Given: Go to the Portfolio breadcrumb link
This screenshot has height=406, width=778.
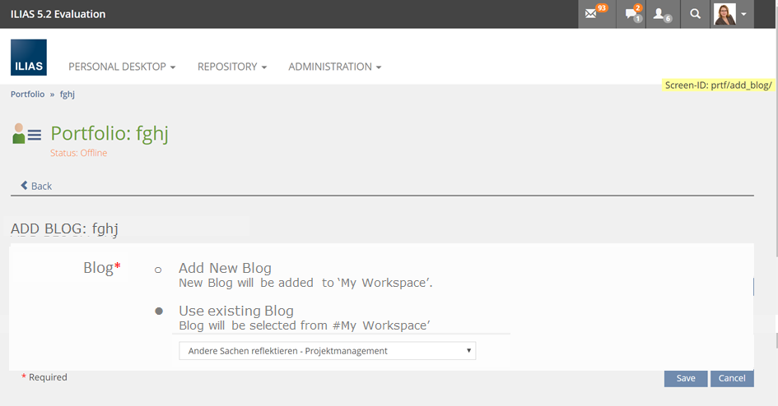Looking at the screenshot, I should click(28, 95).
